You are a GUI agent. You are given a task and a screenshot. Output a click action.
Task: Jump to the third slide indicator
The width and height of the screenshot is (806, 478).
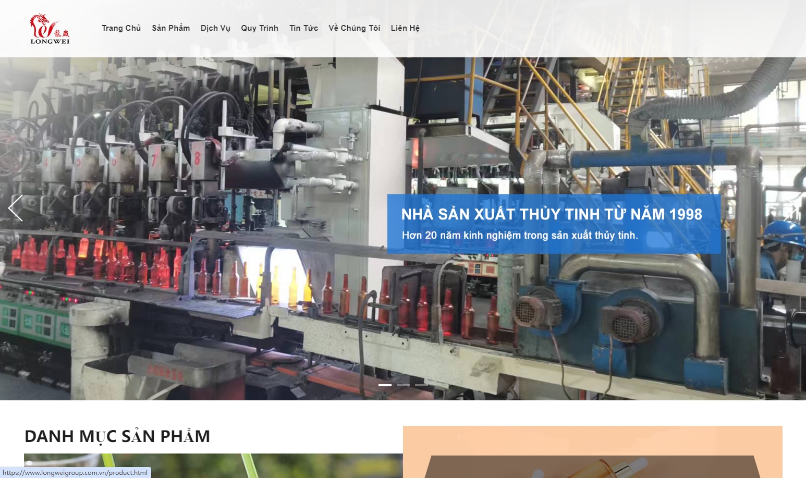[x=421, y=385]
